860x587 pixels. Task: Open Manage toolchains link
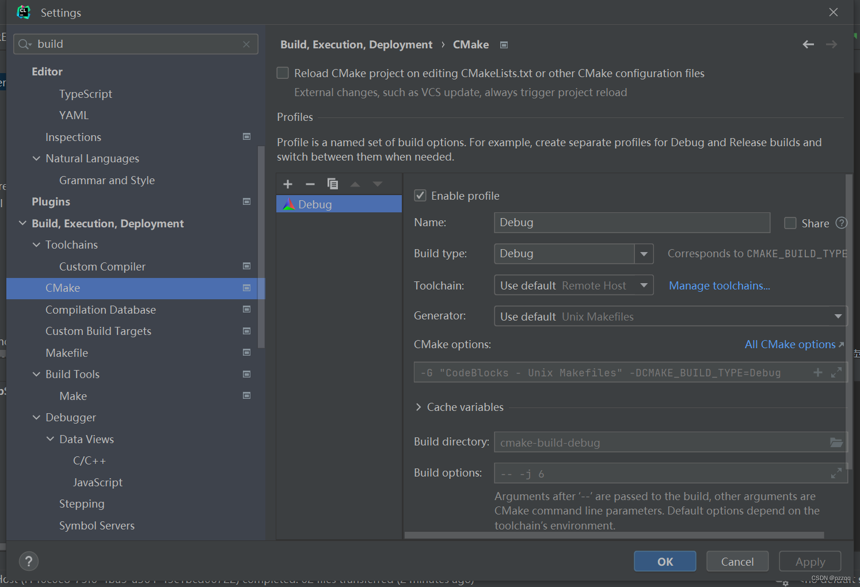coord(720,285)
